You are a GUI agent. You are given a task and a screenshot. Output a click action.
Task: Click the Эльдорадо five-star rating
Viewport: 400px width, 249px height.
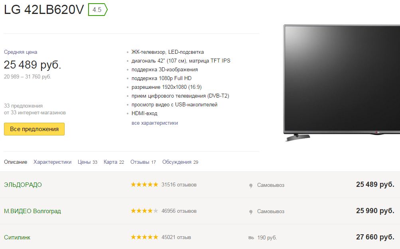[144, 184]
